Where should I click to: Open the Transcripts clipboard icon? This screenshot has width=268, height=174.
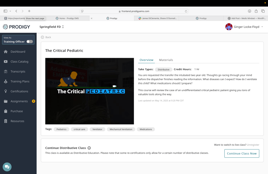6,71
